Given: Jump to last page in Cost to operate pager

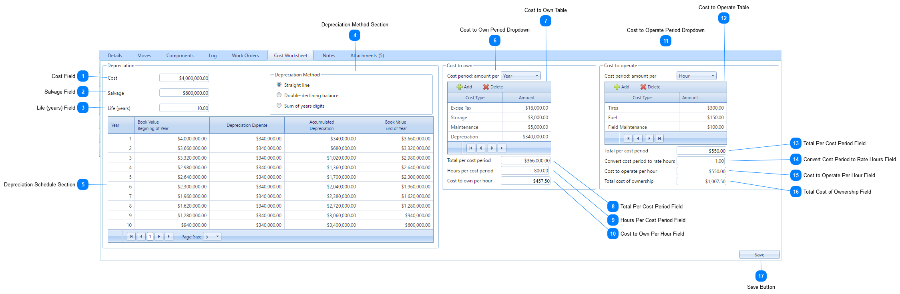Looking at the screenshot, I should click(x=659, y=138).
